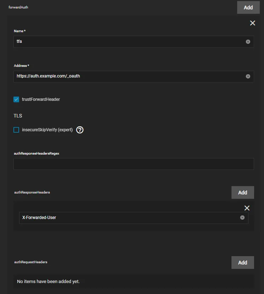Click the insecureSkipVerify (expert) label text

pyautogui.click(x=47, y=130)
